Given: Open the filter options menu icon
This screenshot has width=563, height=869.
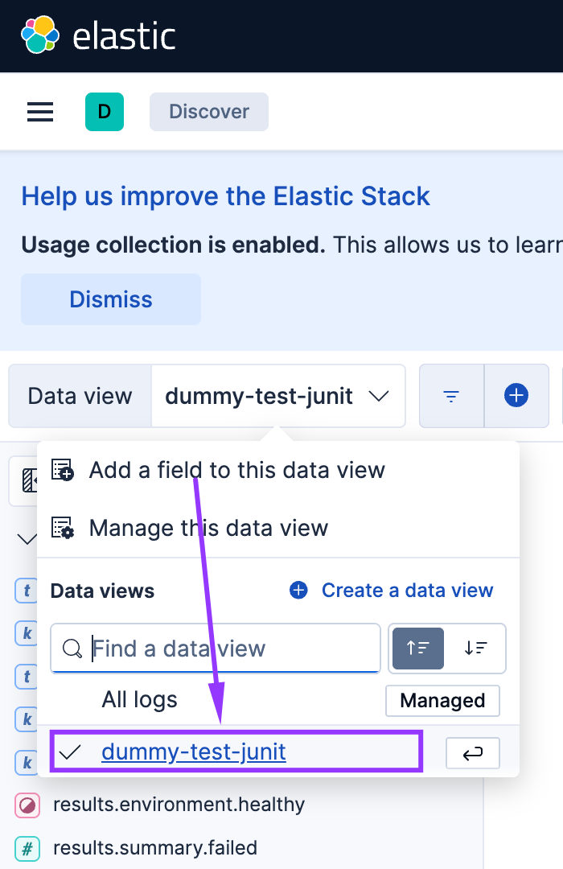Looking at the screenshot, I should click(x=452, y=396).
